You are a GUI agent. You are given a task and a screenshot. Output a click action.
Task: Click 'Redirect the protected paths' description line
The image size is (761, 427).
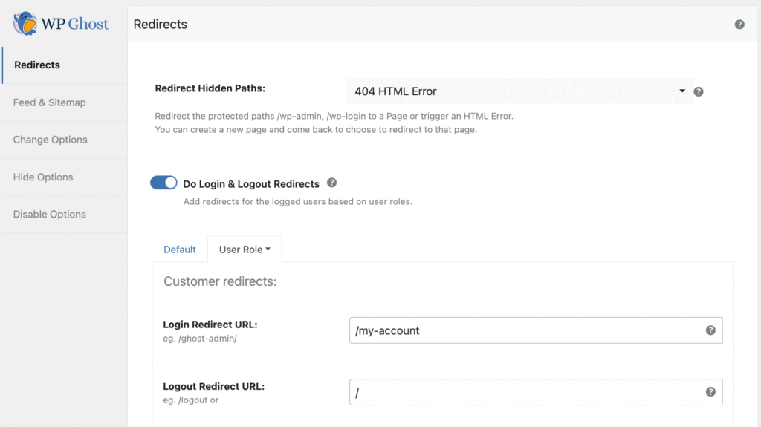pyautogui.click(x=334, y=116)
